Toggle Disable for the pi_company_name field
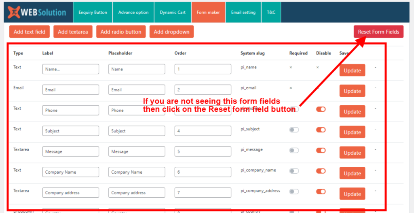This screenshot has height=213, width=414. [x=321, y=171]
